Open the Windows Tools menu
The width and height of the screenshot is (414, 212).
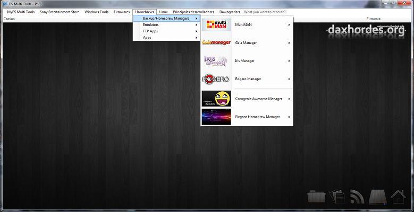(96, 12)
